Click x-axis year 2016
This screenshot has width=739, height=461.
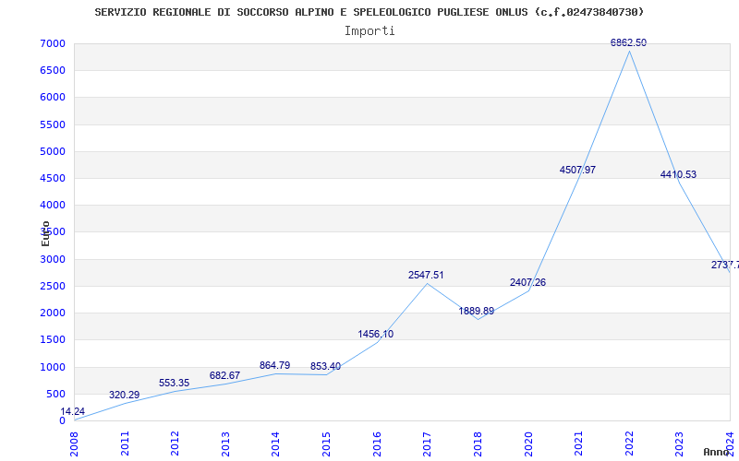pyautogui.click(x=377, y=444)
